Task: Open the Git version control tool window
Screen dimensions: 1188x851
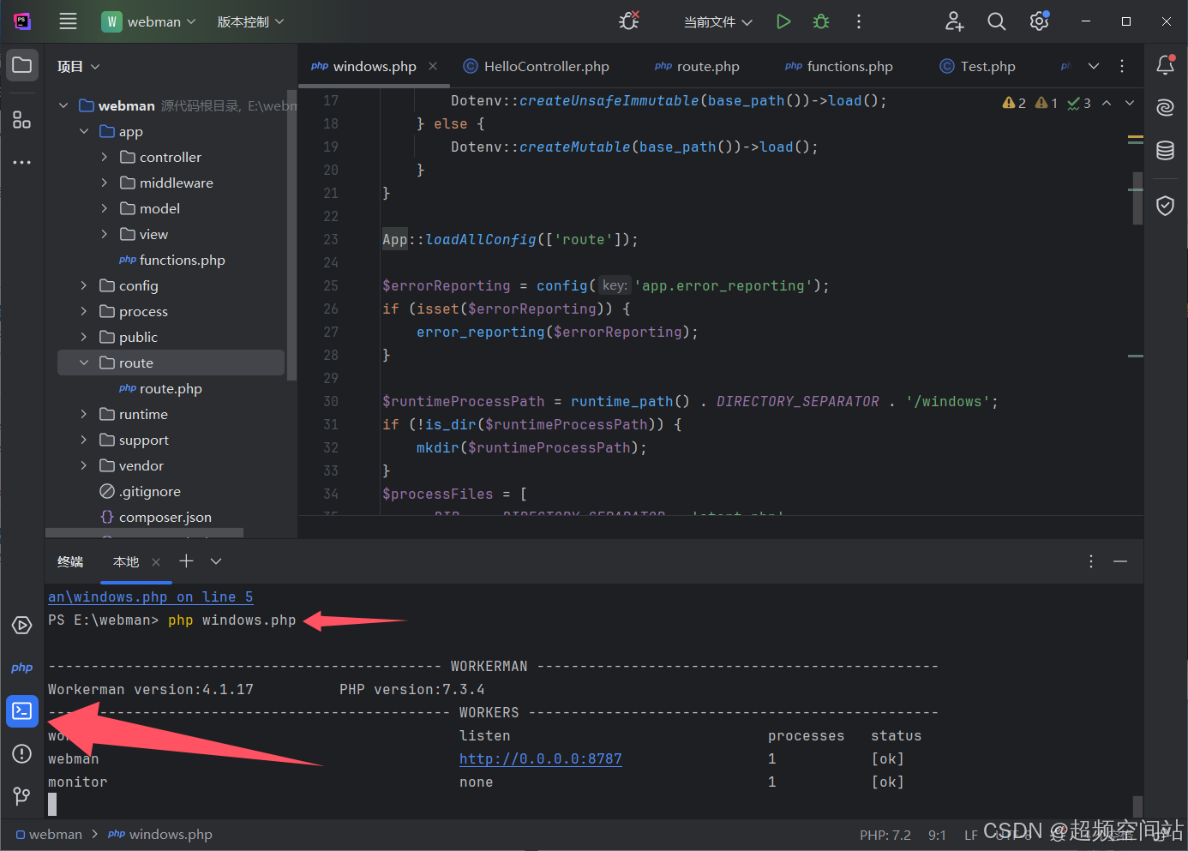Action: click(22, 796)
